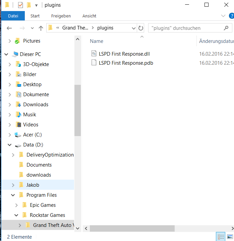Screen dimensions: 234x241
Task: Open the Freigeben ribbon tab
Action: pyautogui.click(x=61, y=16)
